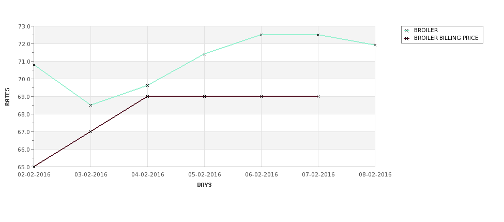Click BROILER data point on 07-02-2016
The width and height of the screenshot is (504, 222).
[x=318, y=35]
